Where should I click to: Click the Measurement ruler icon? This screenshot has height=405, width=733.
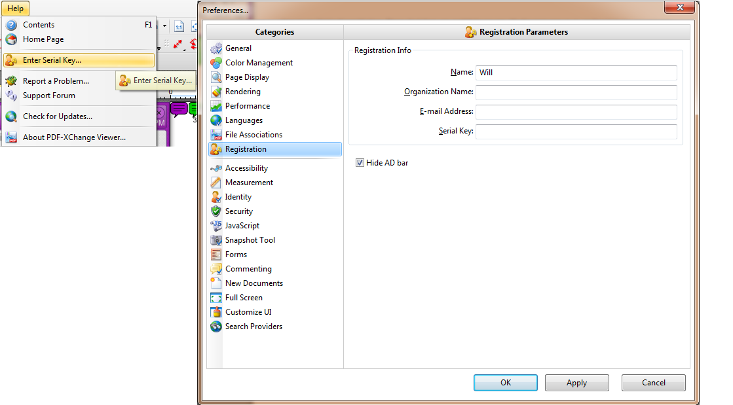(216, 183)
